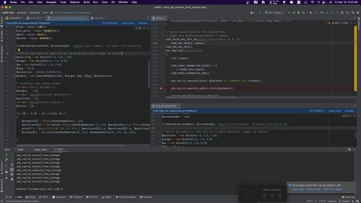The image size is (361, 203).
Task: Open the Refactor menu
Action: 75,2
